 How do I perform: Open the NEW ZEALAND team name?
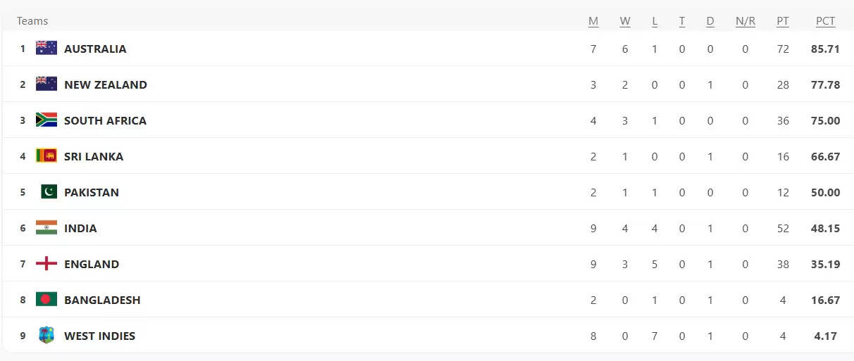pos(106,84)
